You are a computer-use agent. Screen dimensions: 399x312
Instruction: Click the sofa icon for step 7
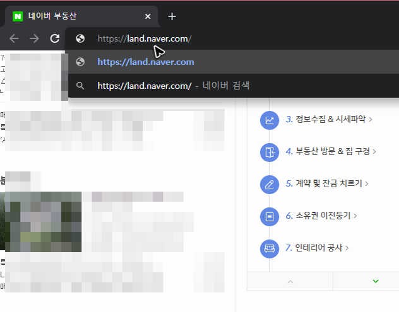click(270, 249)
